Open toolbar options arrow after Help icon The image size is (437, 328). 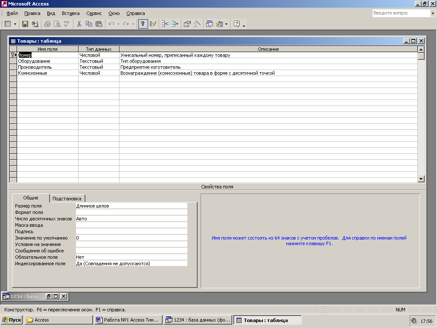click(244, 25)
